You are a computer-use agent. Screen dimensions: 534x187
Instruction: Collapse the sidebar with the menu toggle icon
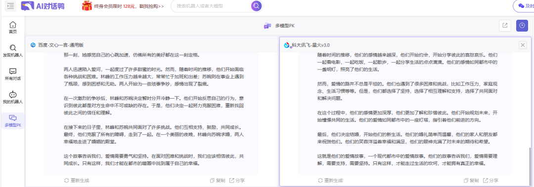click(x=10, y=6)
